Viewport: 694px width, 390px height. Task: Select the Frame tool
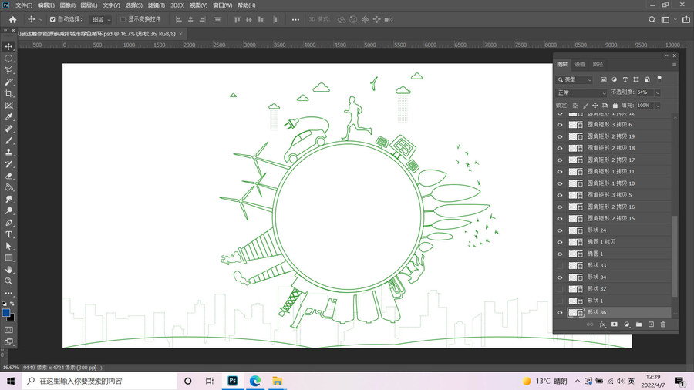[x=8, y=106]
